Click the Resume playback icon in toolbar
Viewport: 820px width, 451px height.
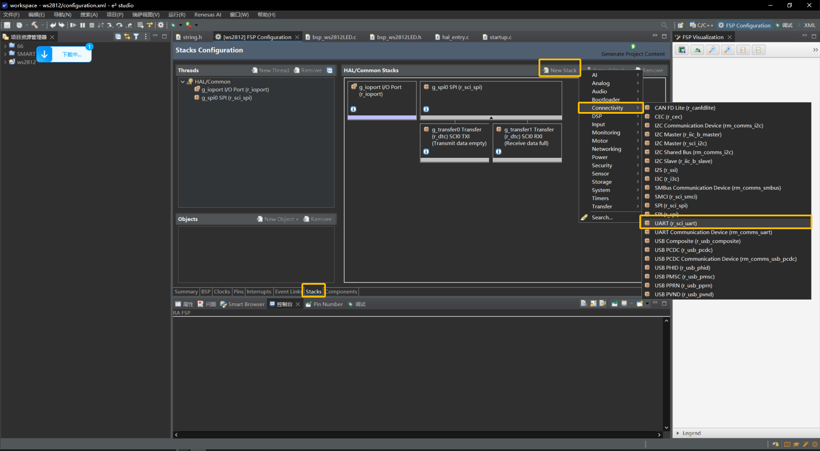73,25
